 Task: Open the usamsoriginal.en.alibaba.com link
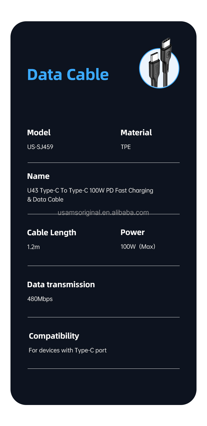[103, 213]
